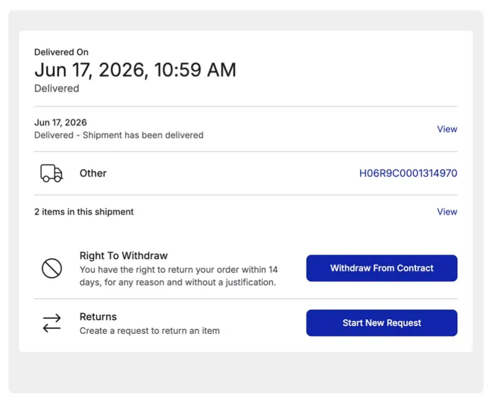Click the 14 days withdrawal description text

tap(179, 276)
